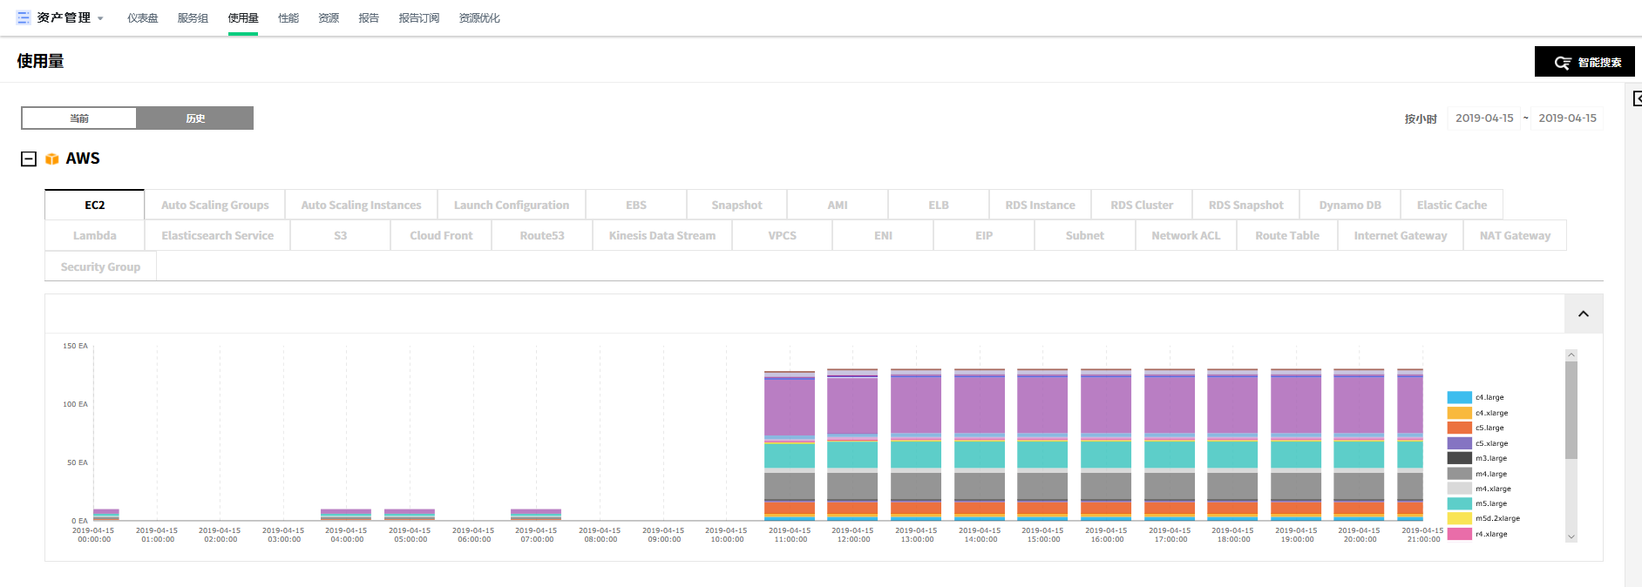Open the 资产管理 dropdown arrow

(100, 18)
